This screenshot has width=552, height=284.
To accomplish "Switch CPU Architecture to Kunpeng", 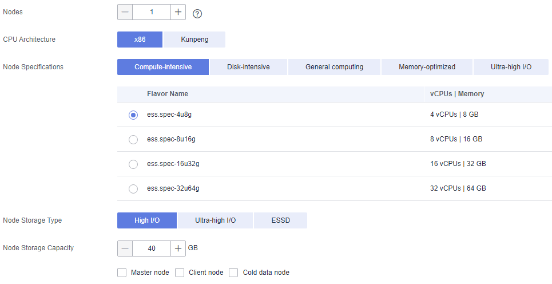I will (194, 40).
